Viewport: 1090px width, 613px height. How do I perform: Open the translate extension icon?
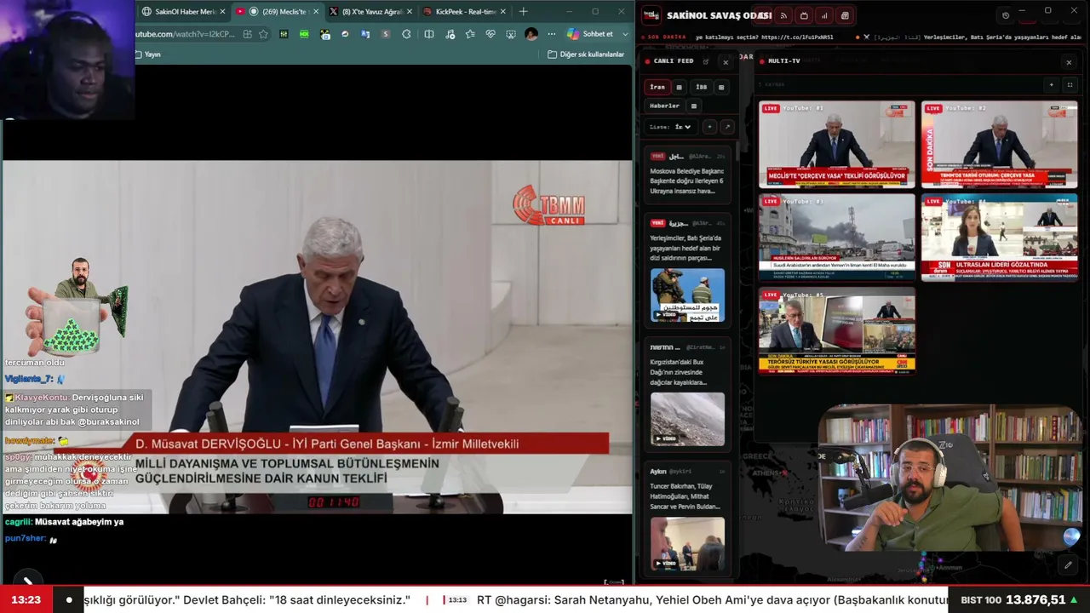[365, 34]
